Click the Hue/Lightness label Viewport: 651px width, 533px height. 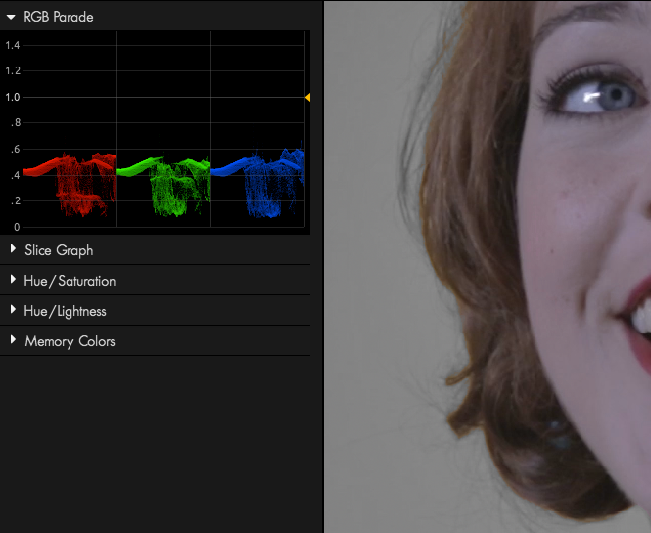coord(66,311)
